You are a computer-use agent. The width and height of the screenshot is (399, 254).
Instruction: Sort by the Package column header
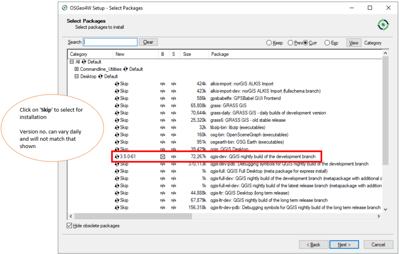pos(219,54)
